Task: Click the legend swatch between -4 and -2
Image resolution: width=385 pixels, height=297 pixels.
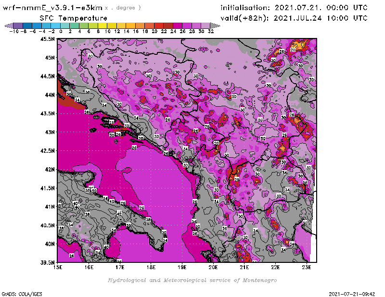Action: [46, 26]
